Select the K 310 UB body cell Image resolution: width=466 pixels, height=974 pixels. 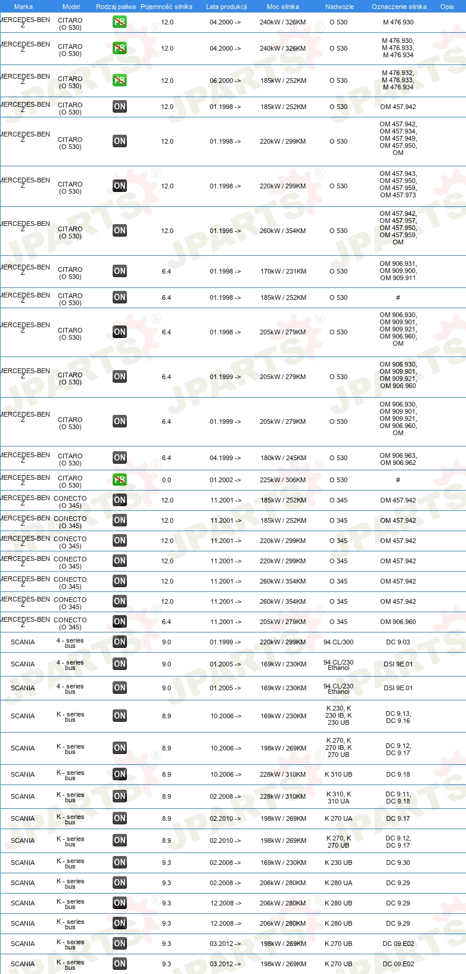(x=338, y=774)
